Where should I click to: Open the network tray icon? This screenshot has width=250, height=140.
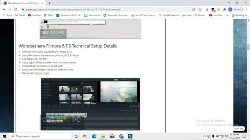click(x=222, y=136)
